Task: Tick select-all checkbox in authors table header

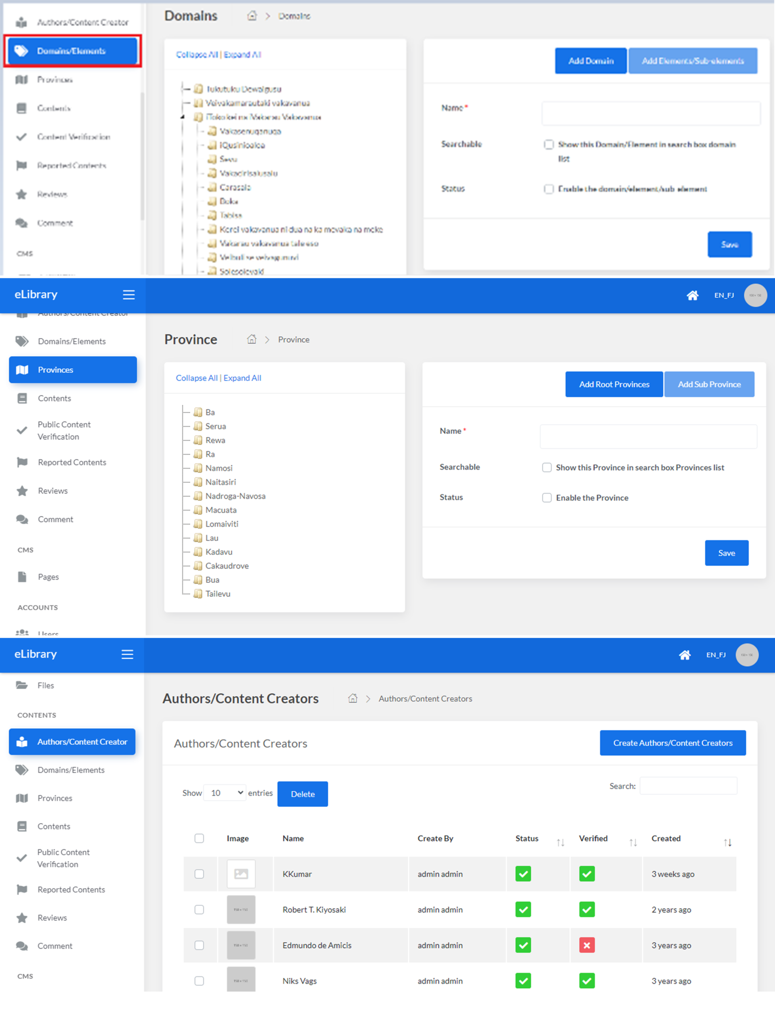Action: click(199, 838)
